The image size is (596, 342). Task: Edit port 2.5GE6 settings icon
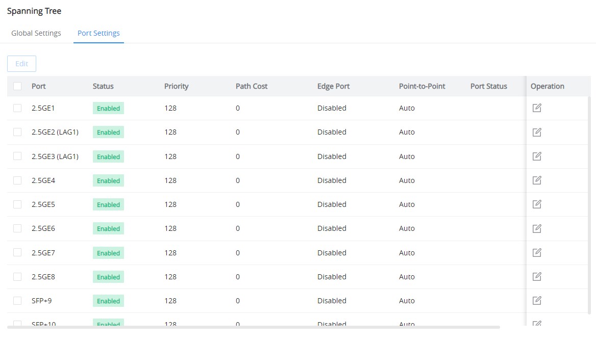pos(537,228)
